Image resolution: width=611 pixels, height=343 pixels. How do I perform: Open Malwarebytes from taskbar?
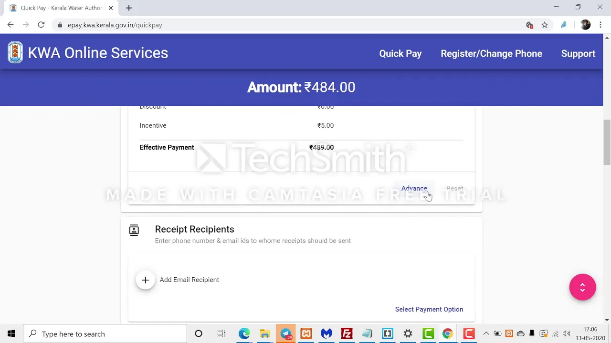(327, 334)
